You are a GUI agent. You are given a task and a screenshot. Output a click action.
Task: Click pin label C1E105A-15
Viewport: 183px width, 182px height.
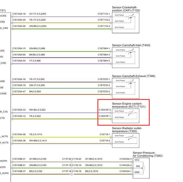click(x=19, y=48)
